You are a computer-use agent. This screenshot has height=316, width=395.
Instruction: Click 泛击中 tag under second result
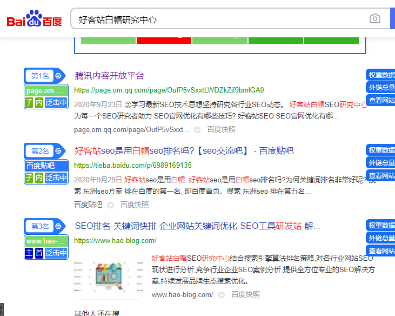[56, 178]
